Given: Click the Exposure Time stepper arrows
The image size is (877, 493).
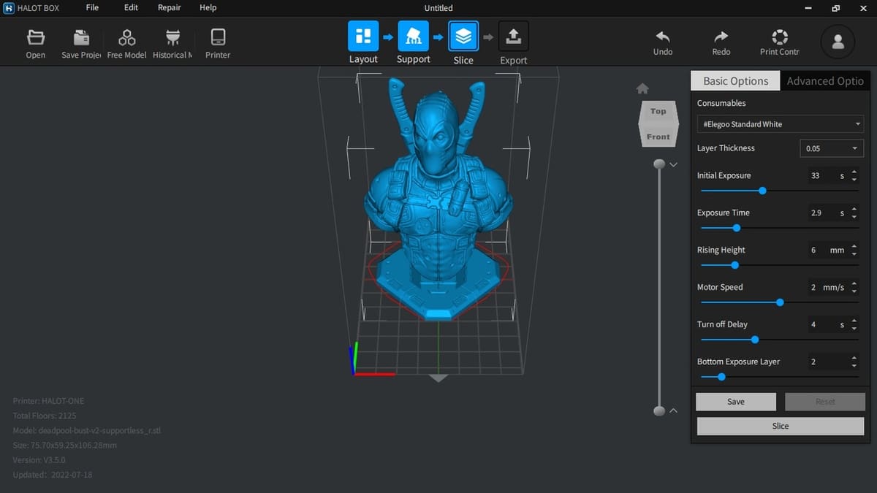Looking at the screenshot, I should tap(854, 213).
